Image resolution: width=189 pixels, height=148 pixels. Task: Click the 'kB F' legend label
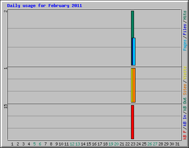pyautogui.click(x=185, y=135)
